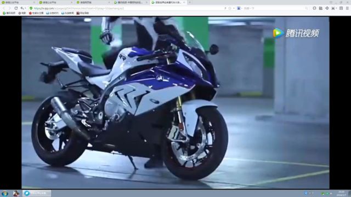Open the red star bookmark
Viewport: 351px width, 197px height.
[36, 13]
